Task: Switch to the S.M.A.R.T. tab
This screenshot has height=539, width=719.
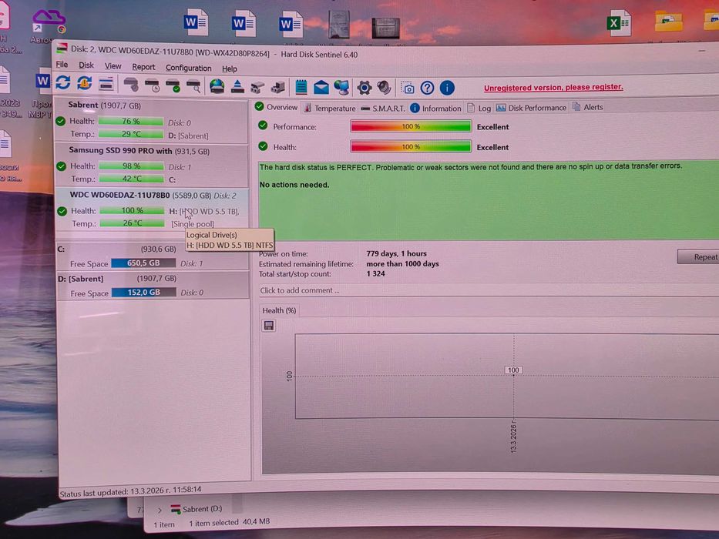Action: 383,109
